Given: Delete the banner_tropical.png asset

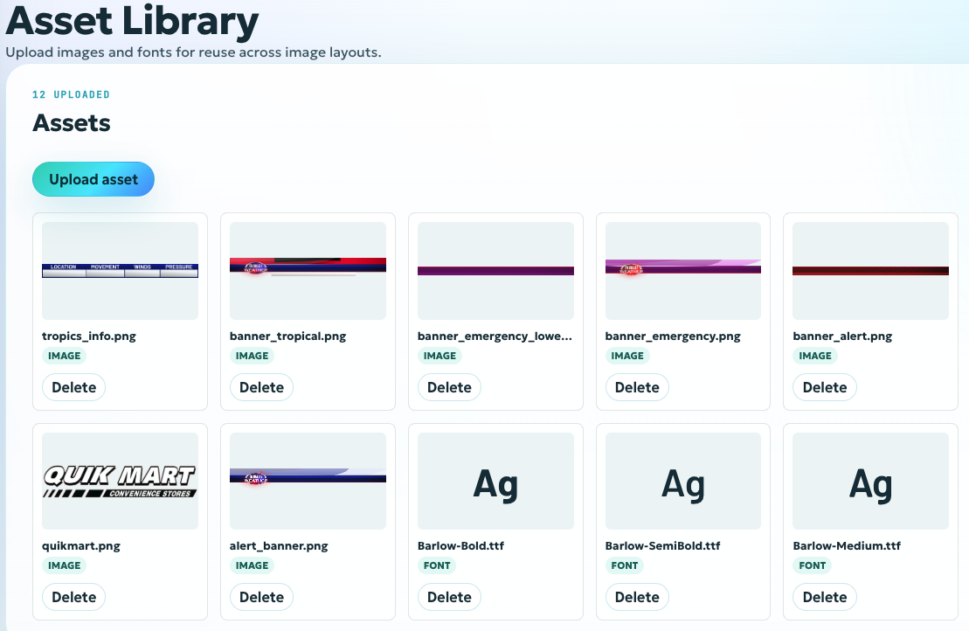Looking at the screenshot, I should click(x=261, y=387).
